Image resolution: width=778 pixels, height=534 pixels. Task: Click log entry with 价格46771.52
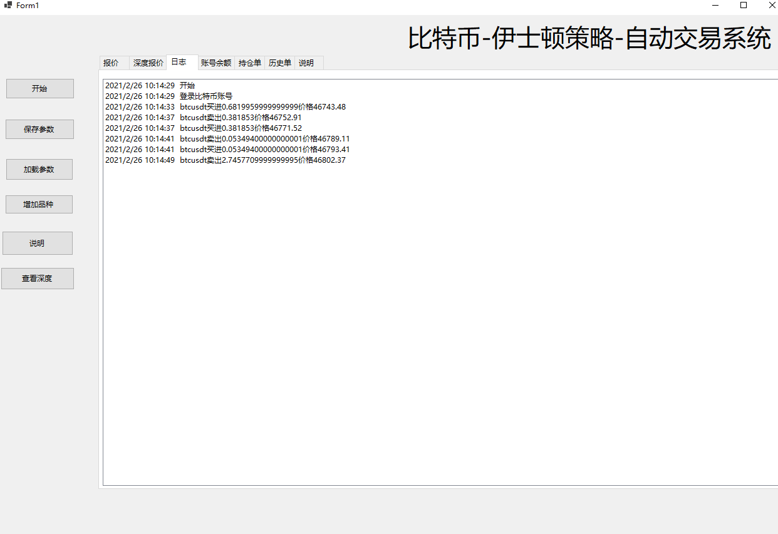click(x=204, y=128)
